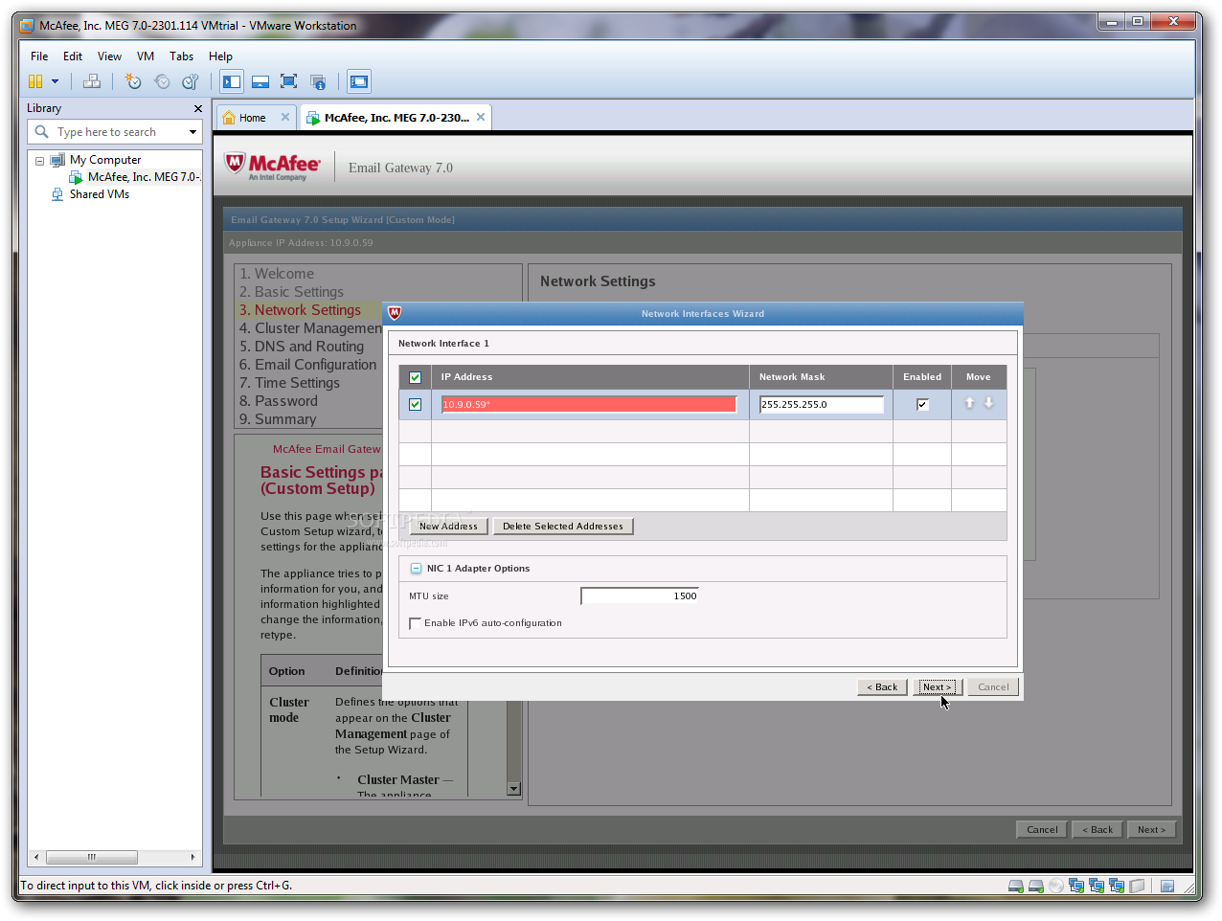
Task: Click the Unity mode toolbar icon
Action: pyautogui.click(x=318, y=81)
